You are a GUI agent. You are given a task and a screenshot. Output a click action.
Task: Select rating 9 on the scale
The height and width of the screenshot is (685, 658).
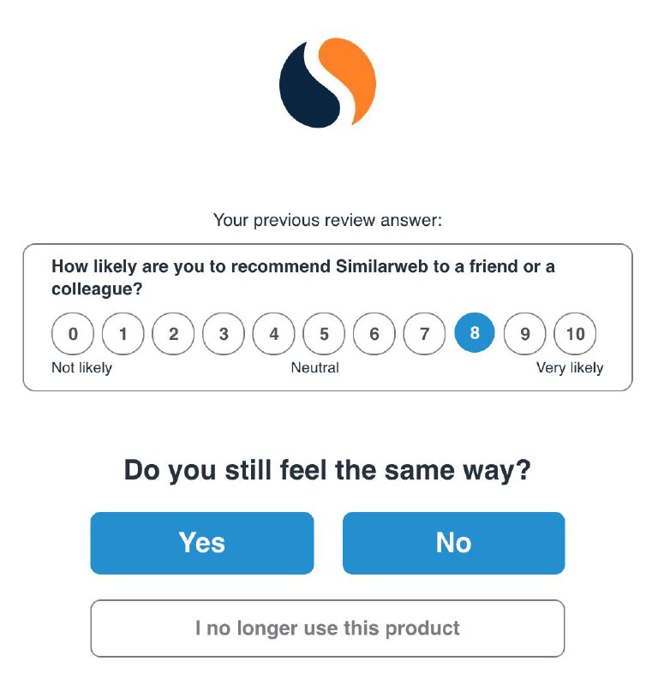coord(525,334)
